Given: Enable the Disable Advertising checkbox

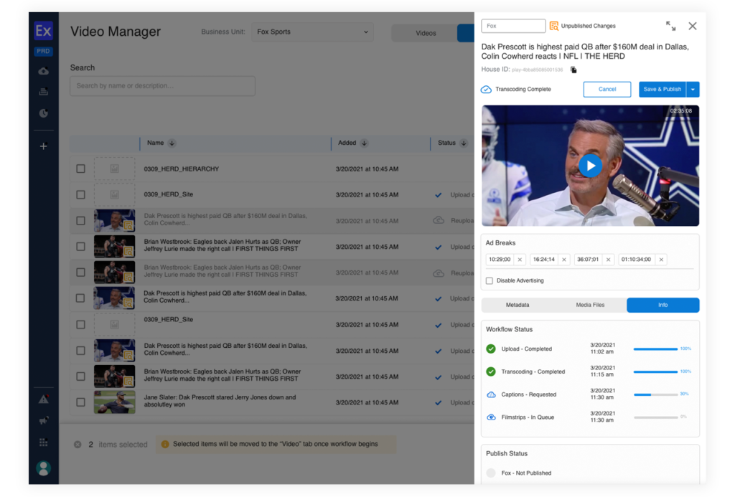Looking at the screenshot, I should 490,280.
